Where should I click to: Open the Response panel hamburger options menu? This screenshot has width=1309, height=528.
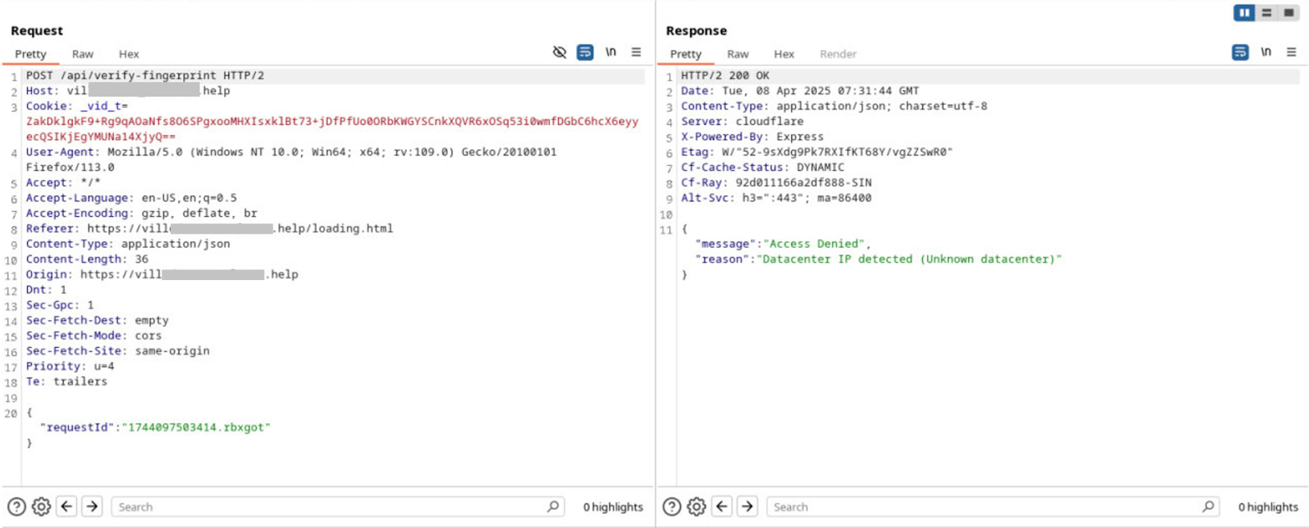pyautogui.click(x=1291, y=52)
